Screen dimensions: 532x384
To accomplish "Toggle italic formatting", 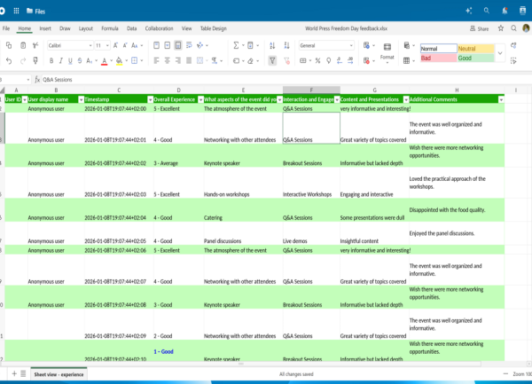I will pyautogui.click(x=60, y=60).
